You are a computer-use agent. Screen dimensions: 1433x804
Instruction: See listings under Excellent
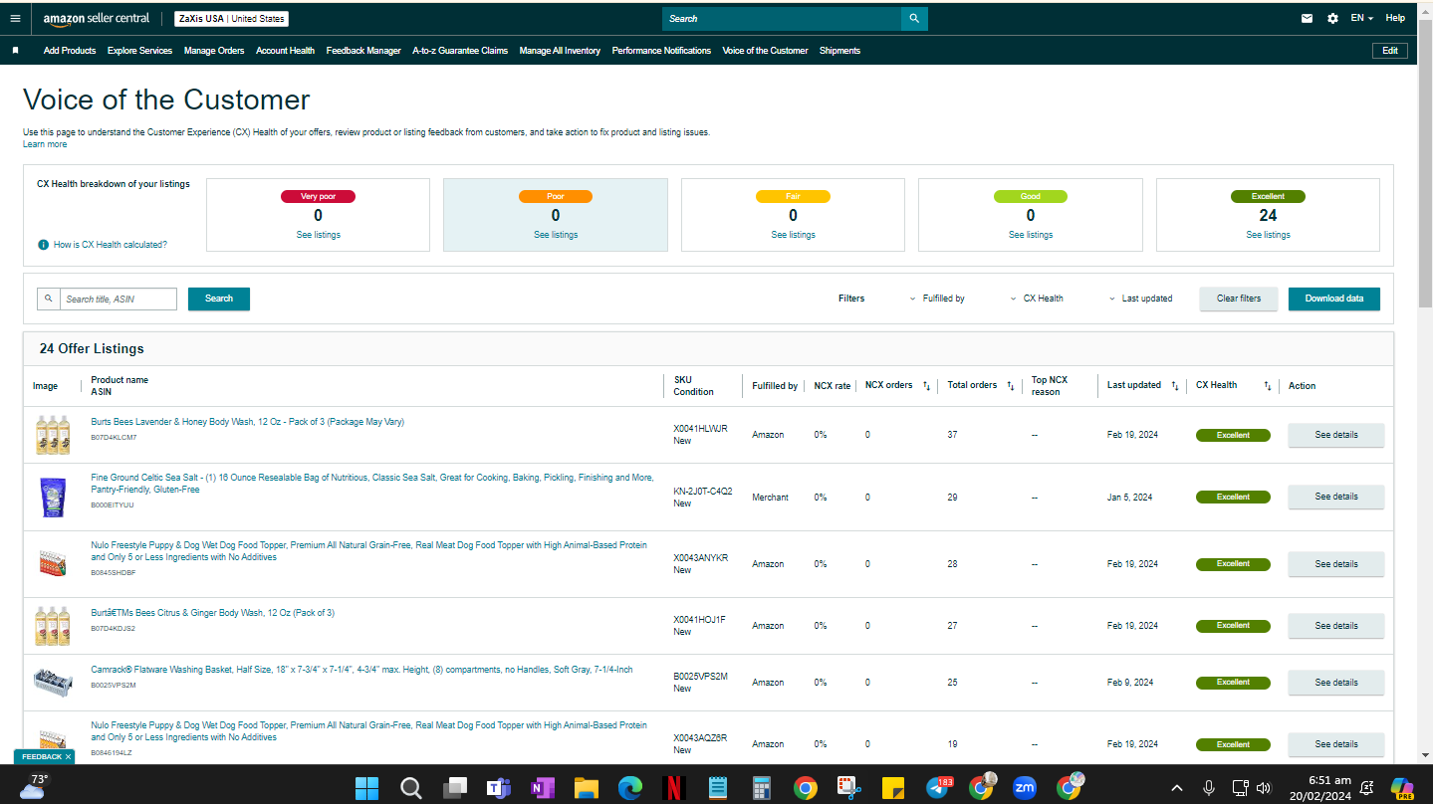(1268, 235)
